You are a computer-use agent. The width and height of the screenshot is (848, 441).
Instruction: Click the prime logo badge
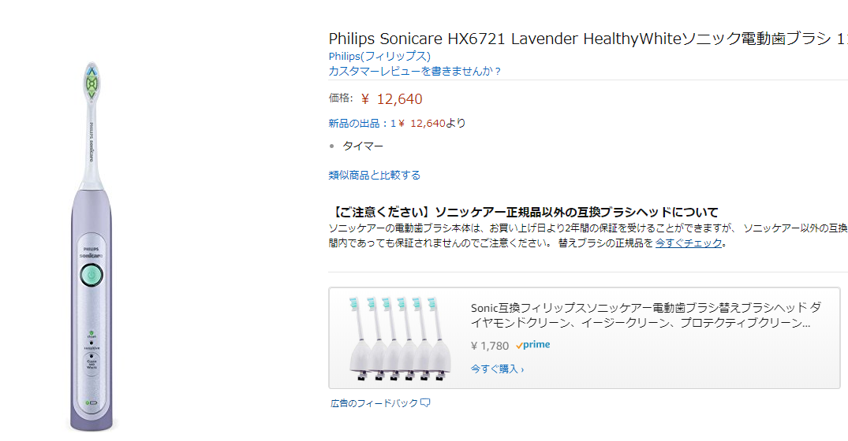[533, 345]
